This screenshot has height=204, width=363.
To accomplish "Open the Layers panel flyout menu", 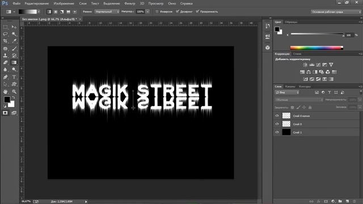I will tap(361, 87).
